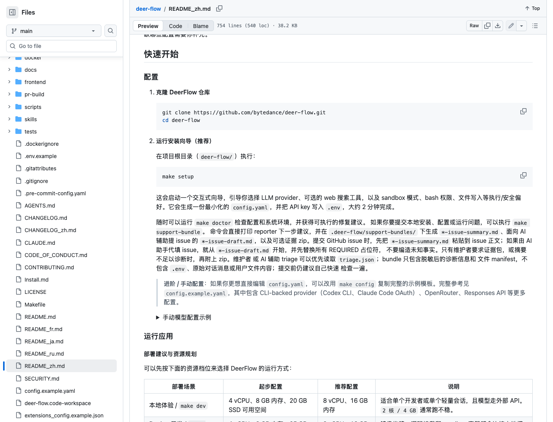The width and height of the screenshot is (553, 422).
Task: Click the file icon beside LICENSE
Action: (x=18, y=292)
